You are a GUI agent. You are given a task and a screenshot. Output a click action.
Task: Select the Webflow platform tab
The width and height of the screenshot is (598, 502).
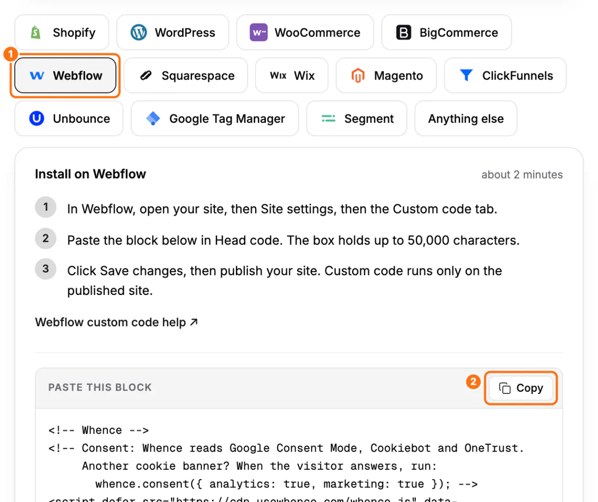[65, 75]
